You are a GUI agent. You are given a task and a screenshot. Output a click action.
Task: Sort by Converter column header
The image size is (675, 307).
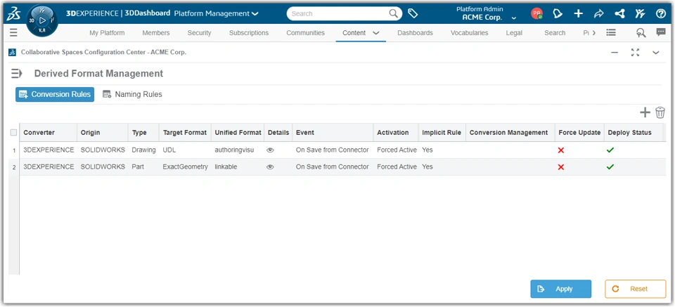click(x=49, y=133)
